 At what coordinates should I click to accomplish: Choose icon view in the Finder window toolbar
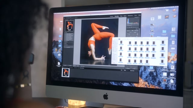point(119,39)
